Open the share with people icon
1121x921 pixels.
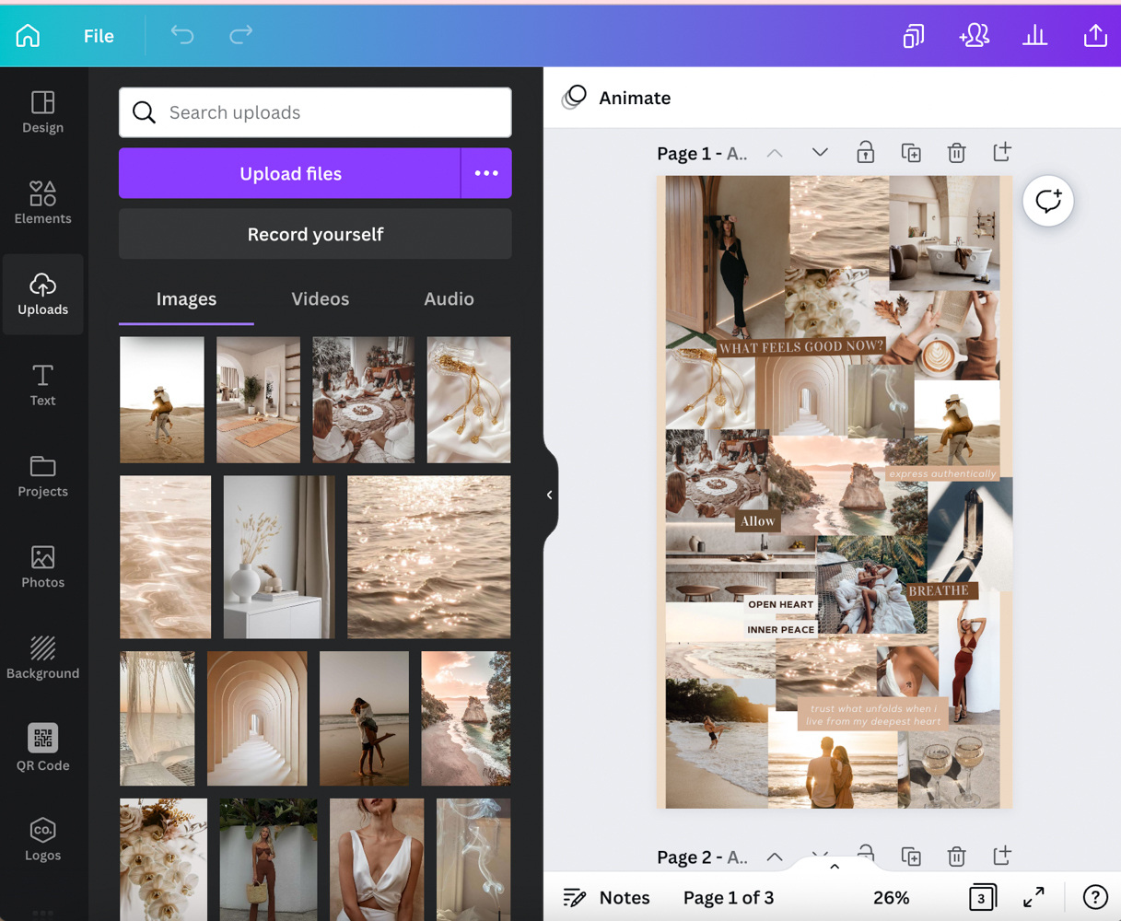[974, 36]
